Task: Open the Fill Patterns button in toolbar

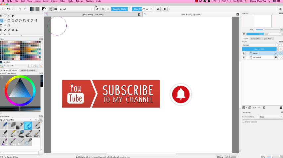Action: click(x=37, y=9)
